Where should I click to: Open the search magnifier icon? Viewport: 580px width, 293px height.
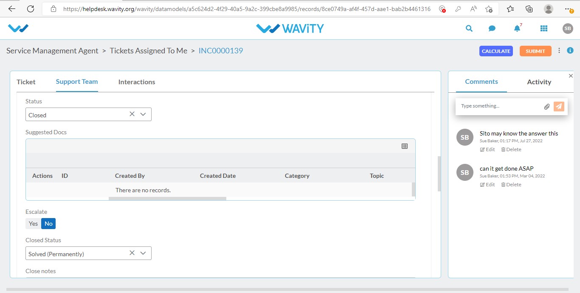[x=469, y=28]
